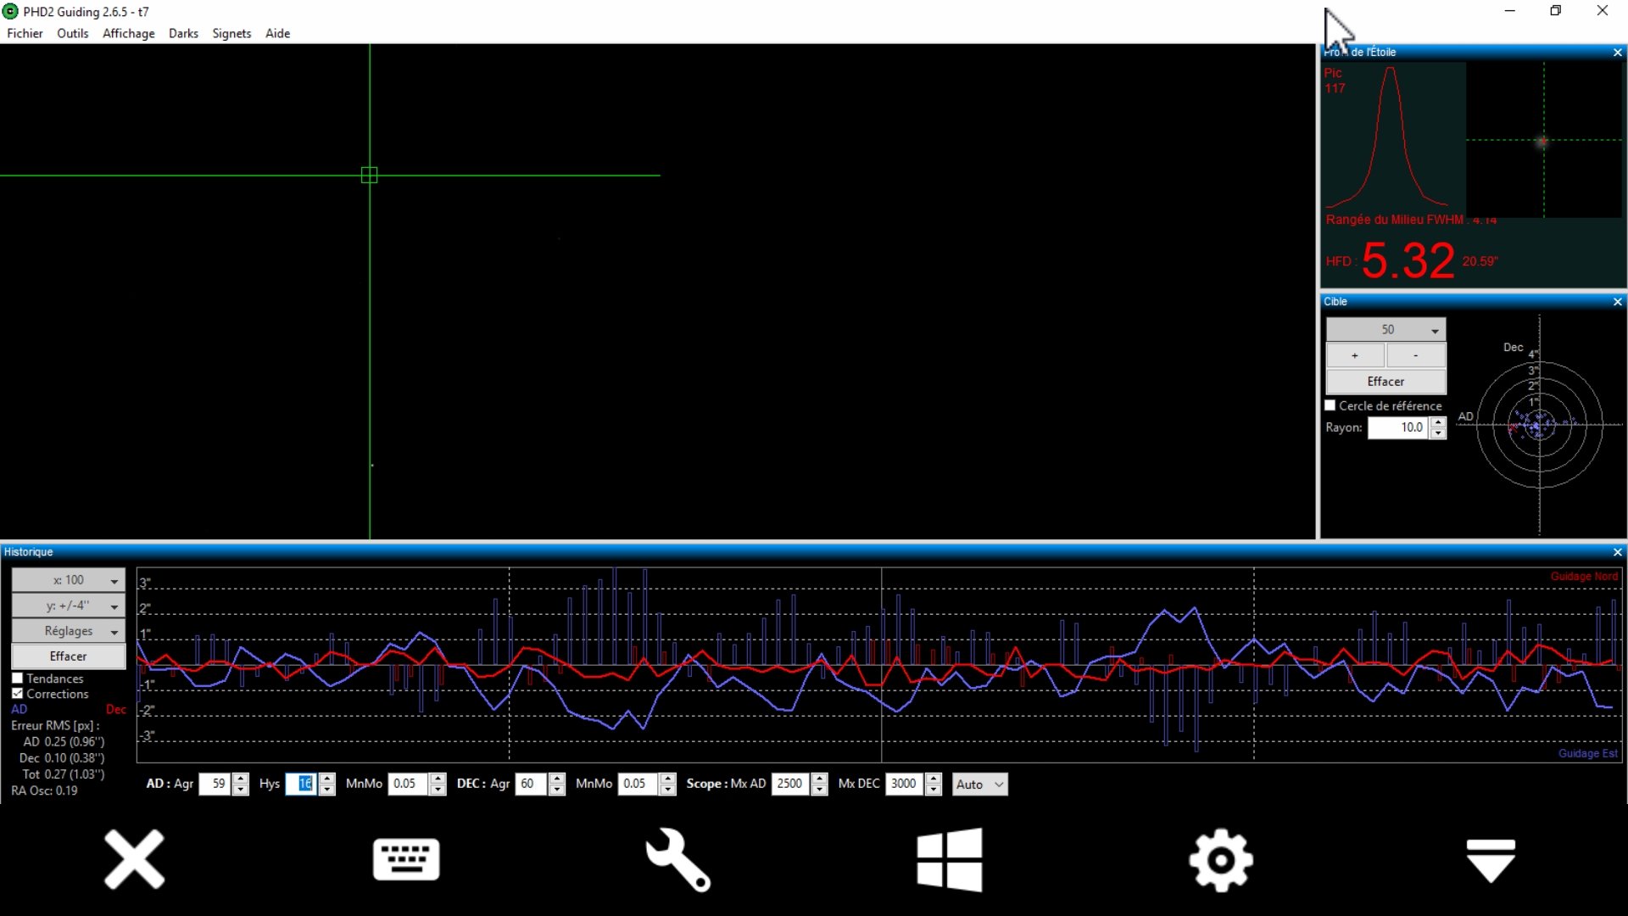The height and width of the screenshot is (916, 1628).
Task: Open the y: +/-4" range dropdown
Action: pyautogui.click(x=69, y=606)
